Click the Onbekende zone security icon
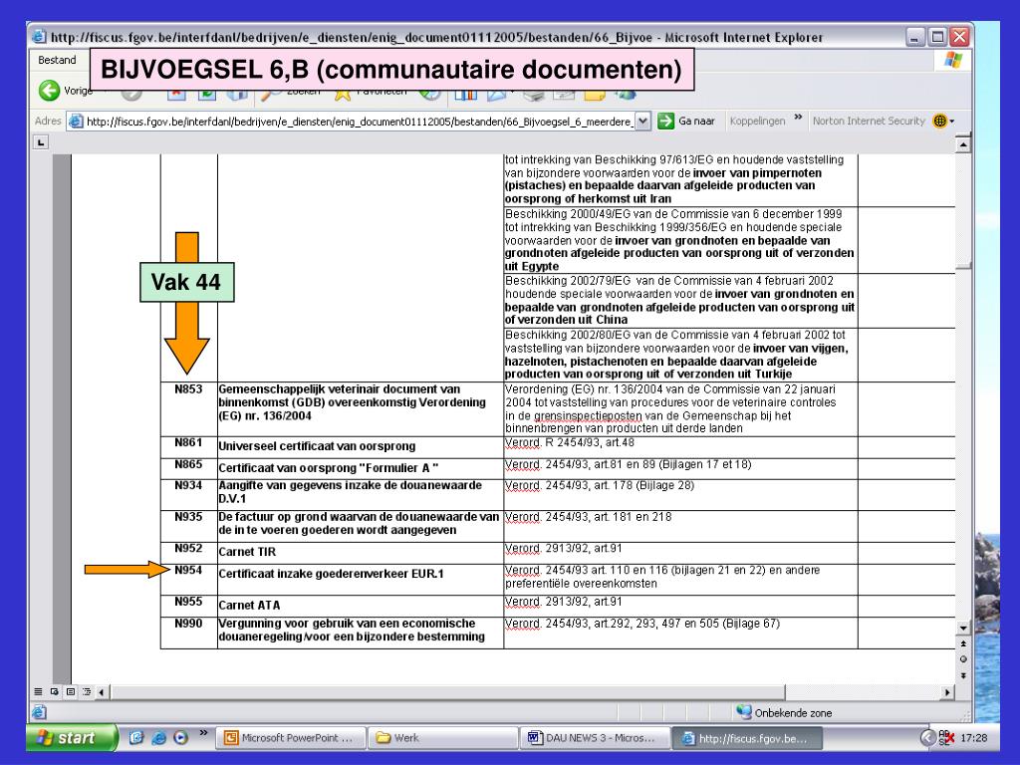 pyautogui.click(x=743, y=711)
